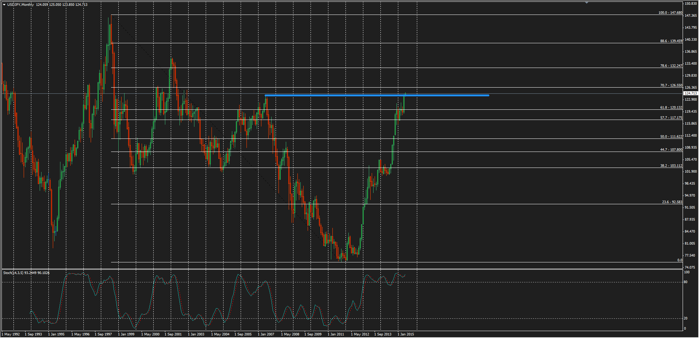This screenshot has height=338, width=699.
Task: Click the 70.7 - 126.550 Fibonacci label
Action: click(671, 85)
